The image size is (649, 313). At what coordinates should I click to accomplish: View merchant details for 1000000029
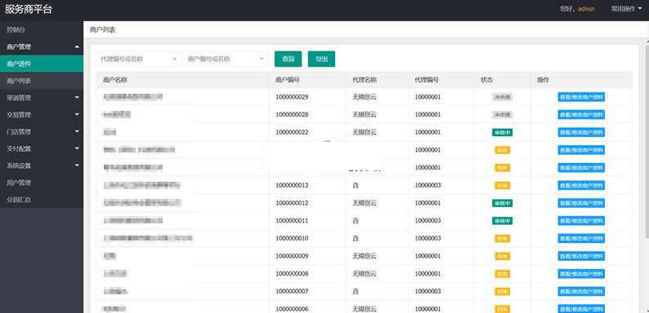581,97
